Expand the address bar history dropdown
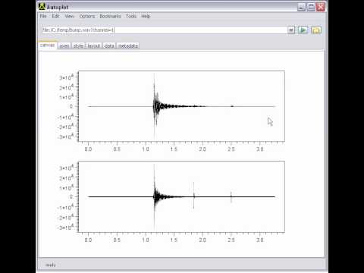The image size is (364, 273). click(291, 30)
